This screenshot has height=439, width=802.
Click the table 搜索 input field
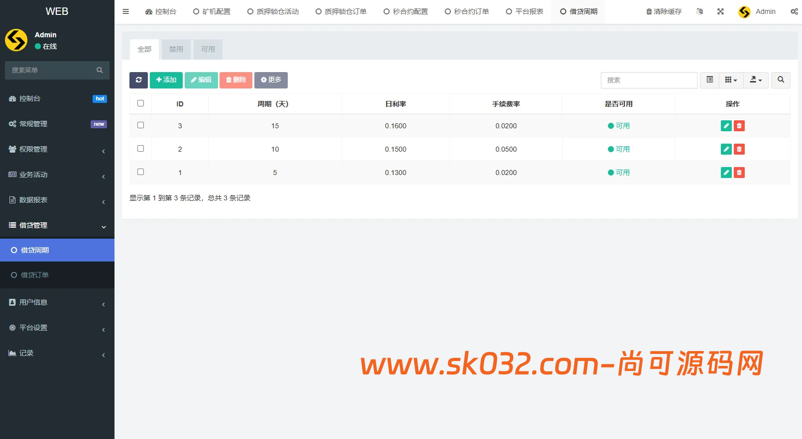coord(649,80)
